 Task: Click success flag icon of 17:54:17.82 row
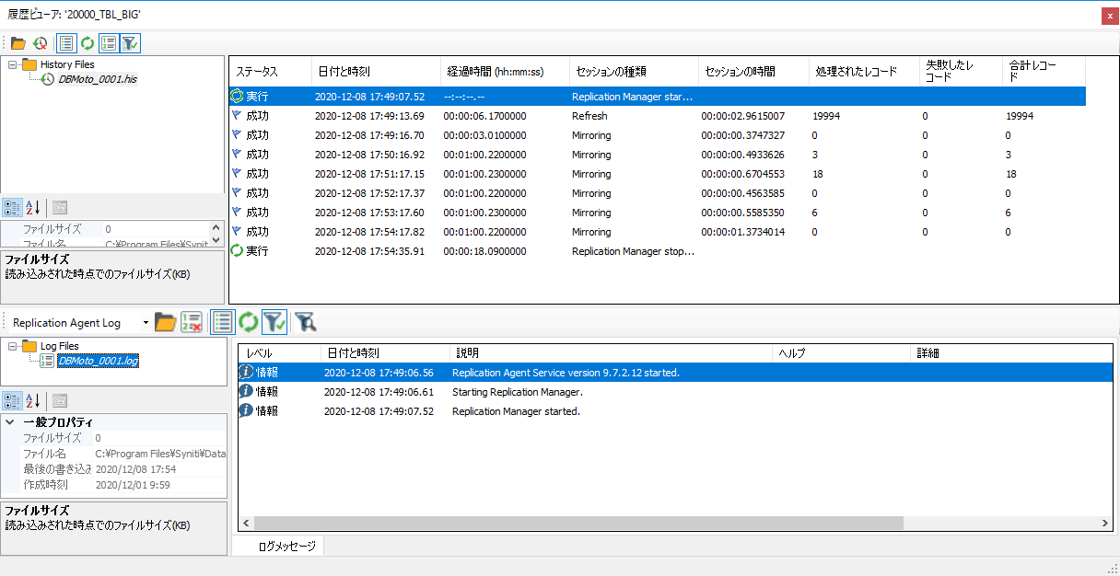click(237, 232)
